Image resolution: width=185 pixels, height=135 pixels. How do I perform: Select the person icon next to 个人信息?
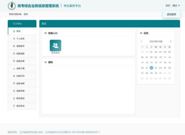pyautogui.click(x=14, y=39)
